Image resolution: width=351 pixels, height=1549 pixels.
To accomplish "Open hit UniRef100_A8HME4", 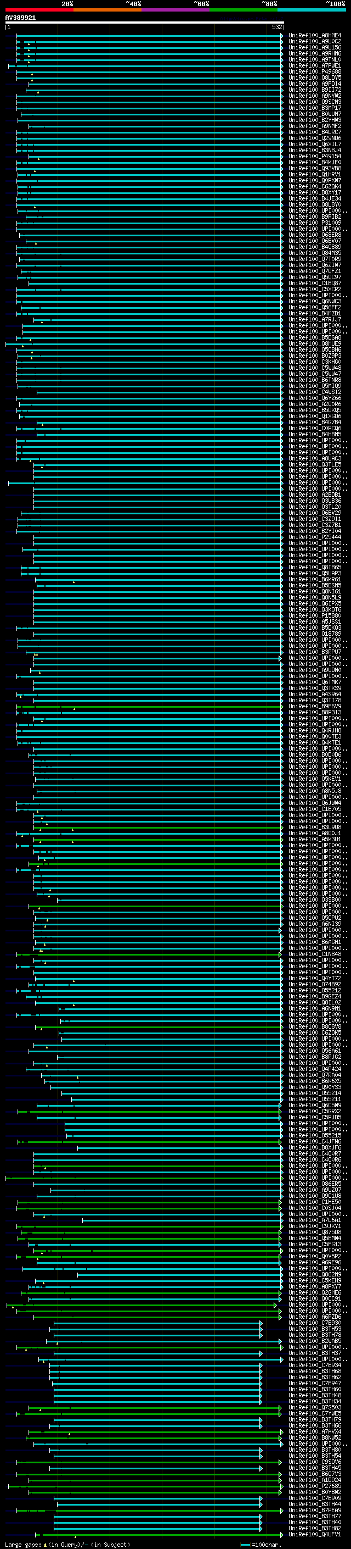I will [x=314, y=36].
